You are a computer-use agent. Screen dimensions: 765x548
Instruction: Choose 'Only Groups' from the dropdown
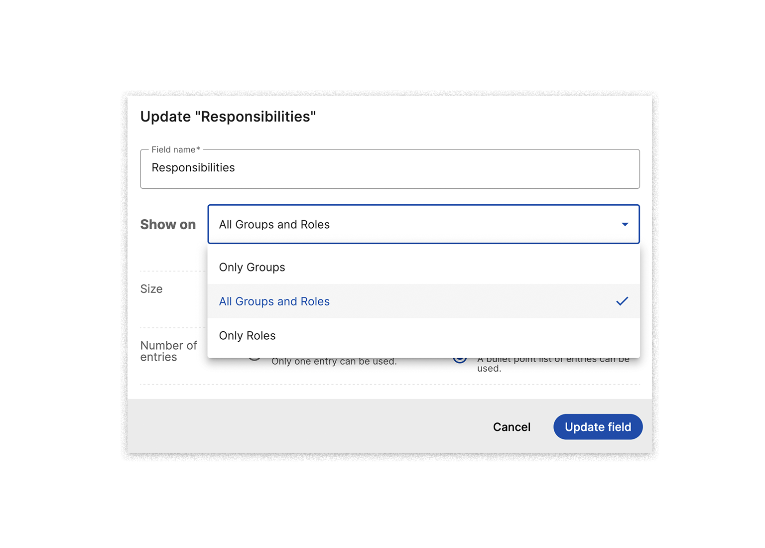[x=252, y=267]
